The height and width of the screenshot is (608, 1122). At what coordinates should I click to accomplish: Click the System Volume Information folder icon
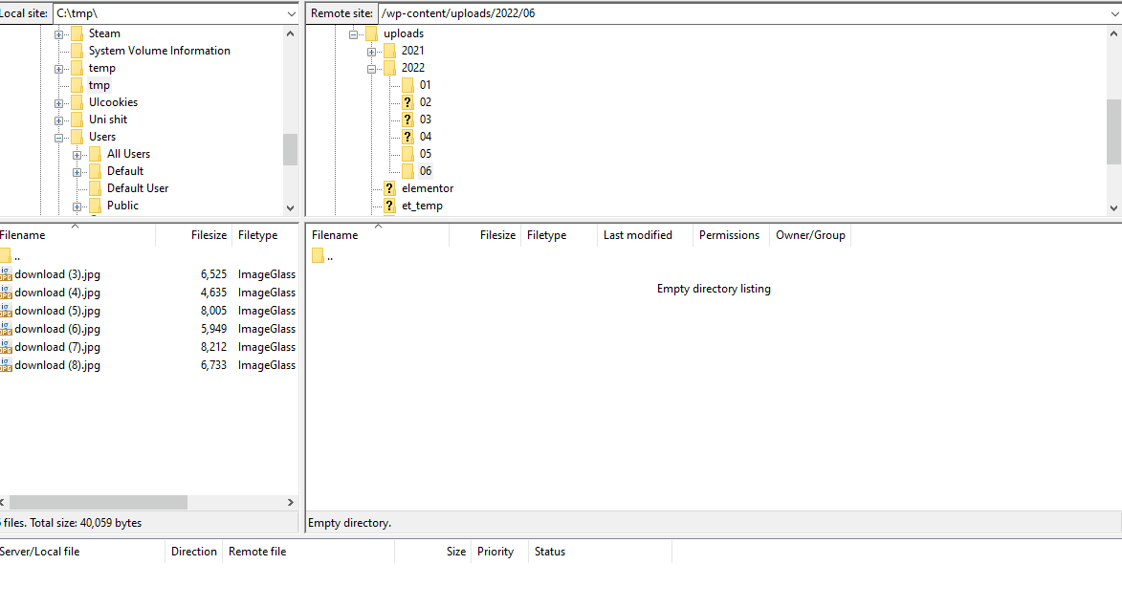pos(77,51)
